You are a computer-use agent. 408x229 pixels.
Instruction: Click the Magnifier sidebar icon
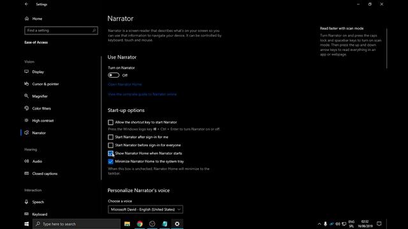tap(27, 96)
